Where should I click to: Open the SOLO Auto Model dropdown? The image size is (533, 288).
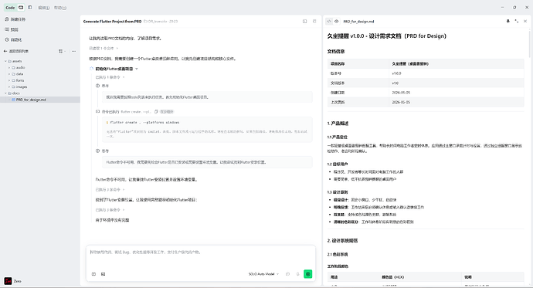click(x=263, y=274)
